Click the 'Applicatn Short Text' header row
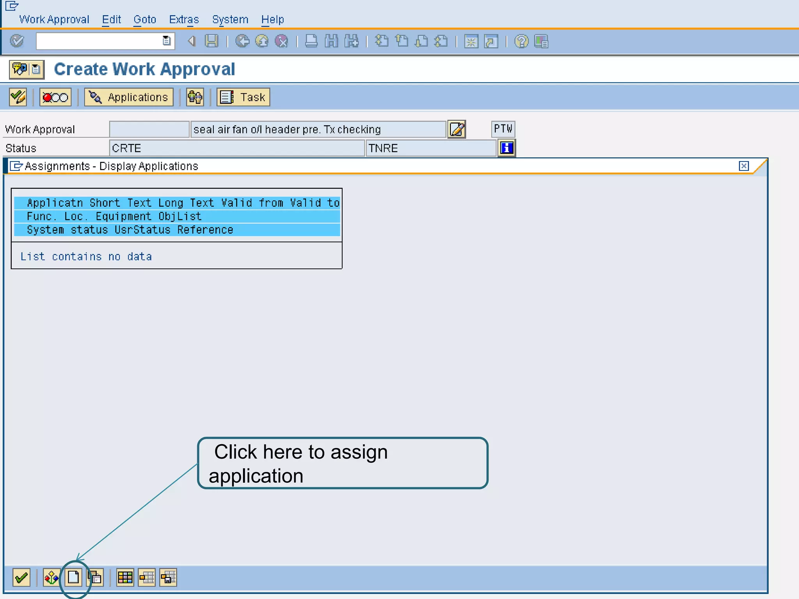The height and width of the screenshot is (599, 799). (177, 203)
